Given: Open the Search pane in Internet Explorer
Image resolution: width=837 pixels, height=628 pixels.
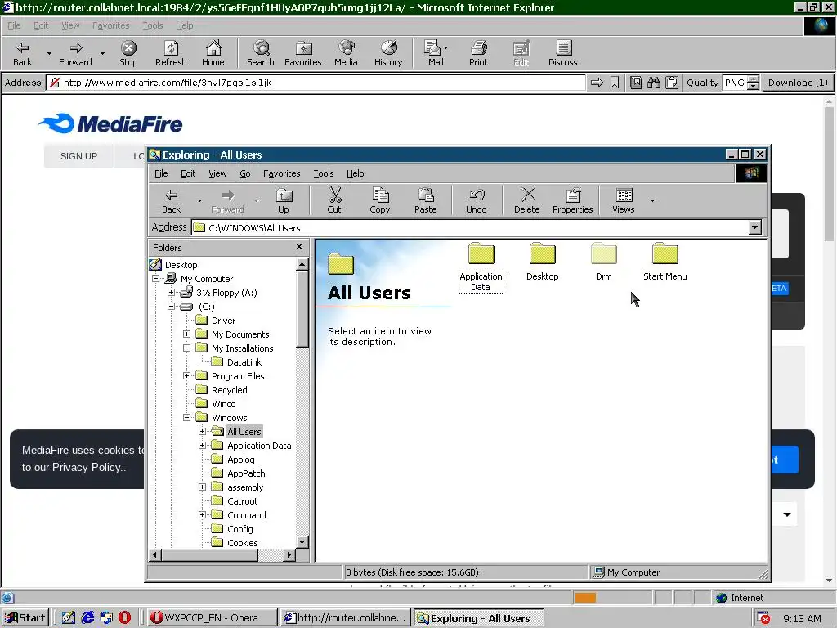Looking at the screenshot, I should (261, 53).
